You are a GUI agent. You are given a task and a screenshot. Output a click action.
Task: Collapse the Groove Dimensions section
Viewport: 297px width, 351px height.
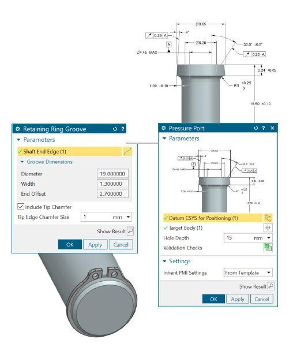click(22, 162)
